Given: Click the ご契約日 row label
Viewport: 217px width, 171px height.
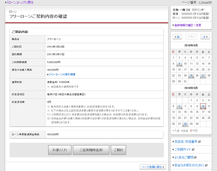Looking at the screenshot, I should coord(16,47).
